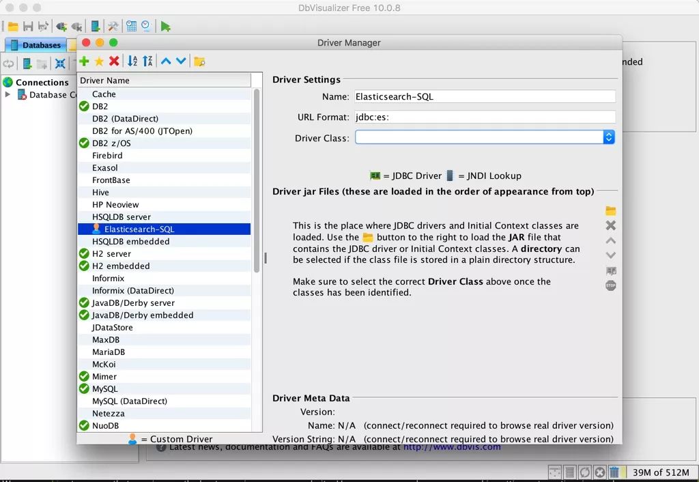Click the red X to remove selected driver
The width and height of the screenshot is (699, 482).
coord(114,61)
